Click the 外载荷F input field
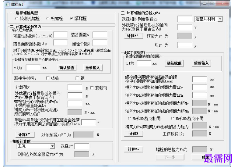238x168 pixels. pos(75,87)
